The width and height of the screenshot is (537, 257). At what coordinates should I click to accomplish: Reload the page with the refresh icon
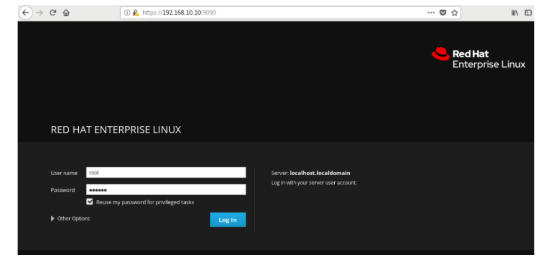(53, 13)
